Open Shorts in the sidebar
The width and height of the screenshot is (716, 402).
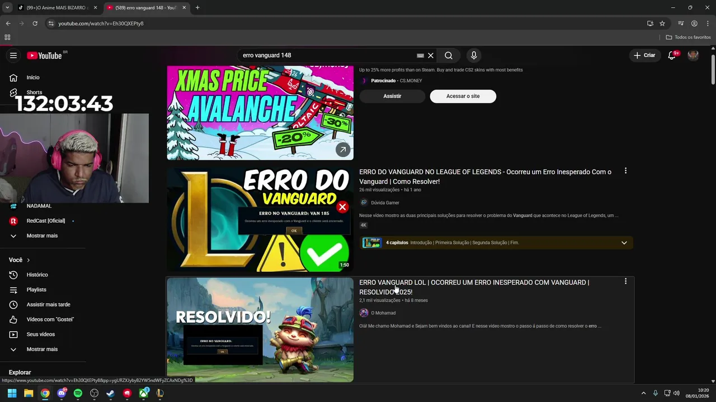pos(34,92)
